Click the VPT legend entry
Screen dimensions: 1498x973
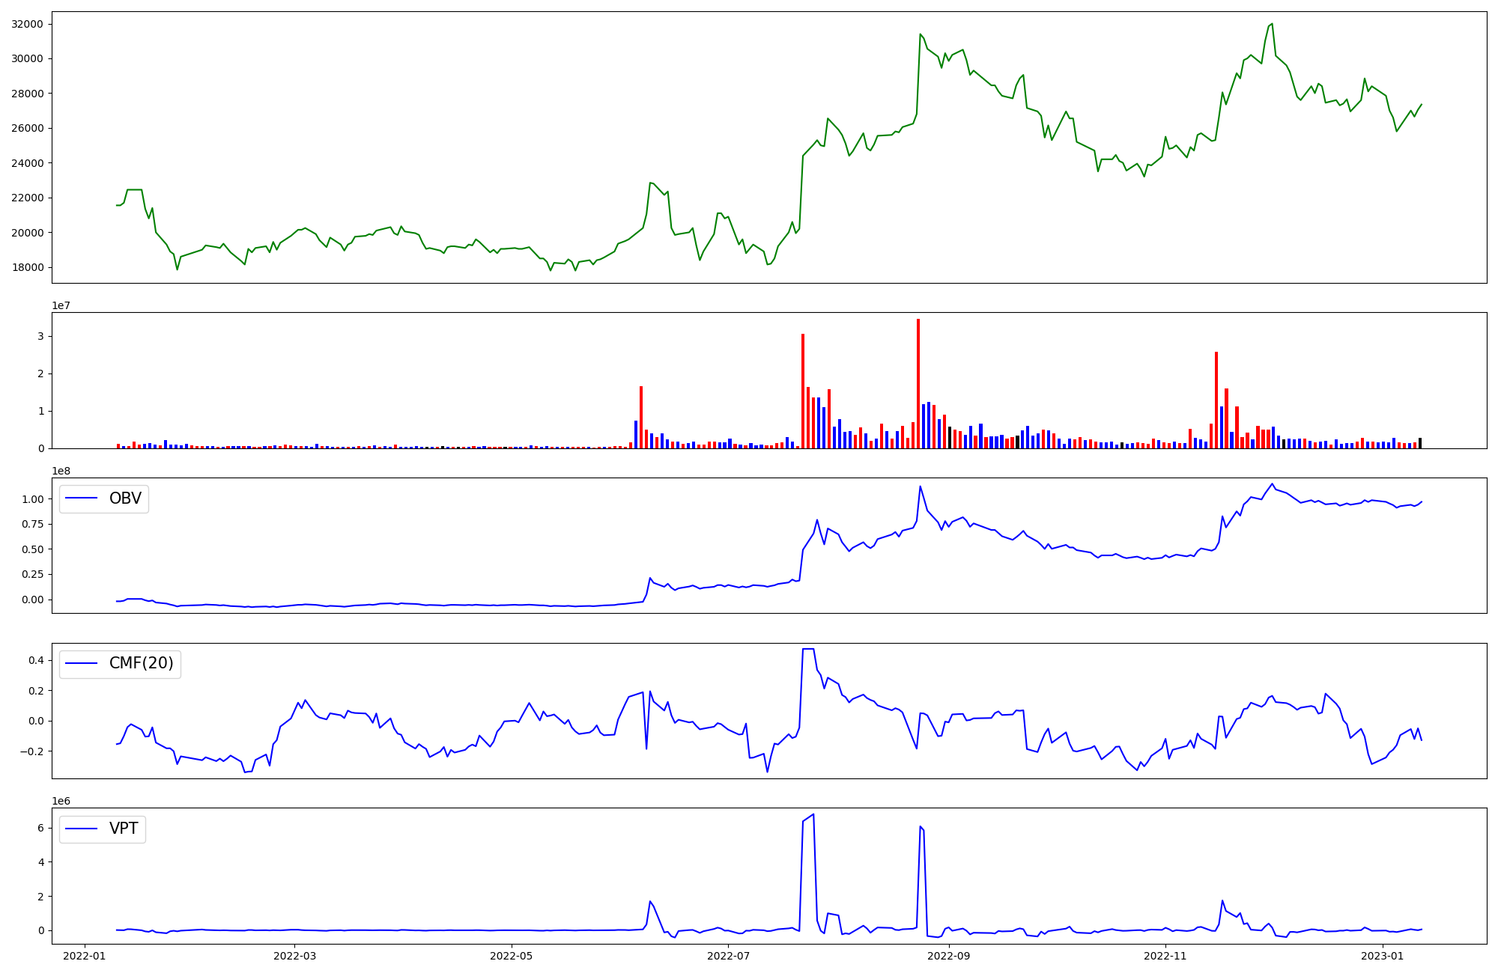[x=123, y=829]
